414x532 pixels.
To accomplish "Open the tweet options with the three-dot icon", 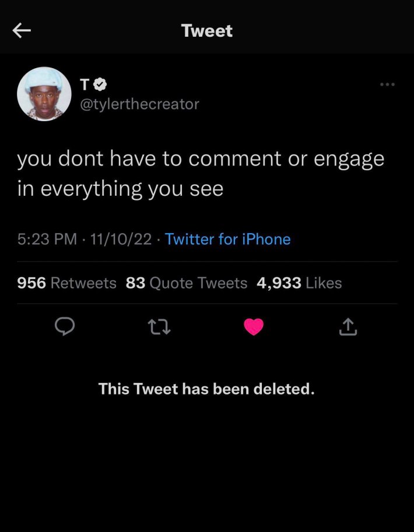I will coord(387,84).
